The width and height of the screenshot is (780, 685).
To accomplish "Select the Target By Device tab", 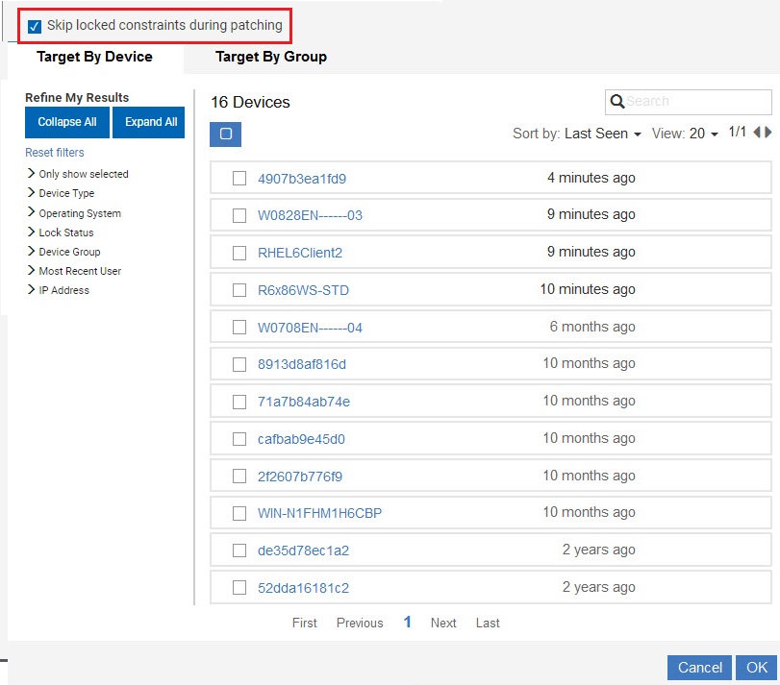I will point(94,57).
